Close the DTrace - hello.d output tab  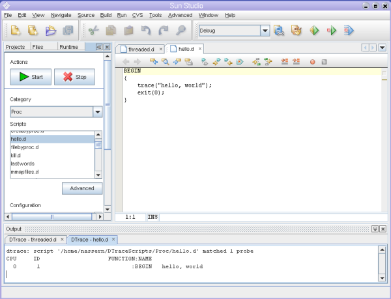tap(113, 239)
